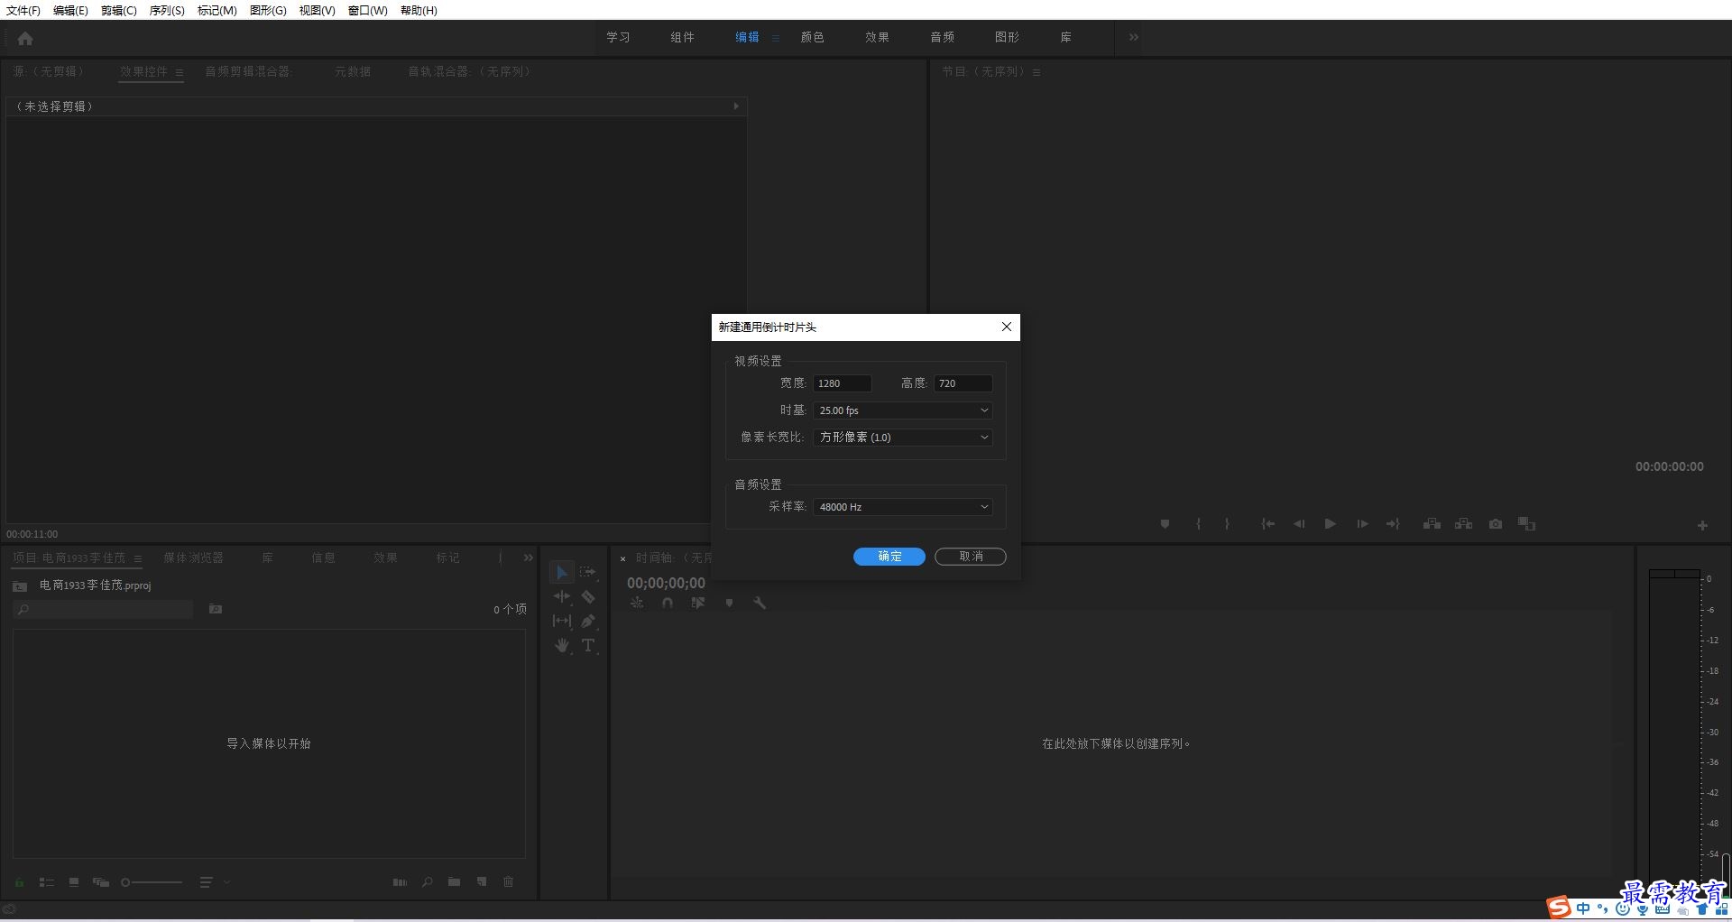The width and height of the screenshot is (1732, 922).
Task: Go to Out point in program monitor
Action: (x=1393, y=524)
